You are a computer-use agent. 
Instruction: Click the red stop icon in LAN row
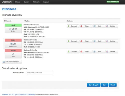(81, 26)
